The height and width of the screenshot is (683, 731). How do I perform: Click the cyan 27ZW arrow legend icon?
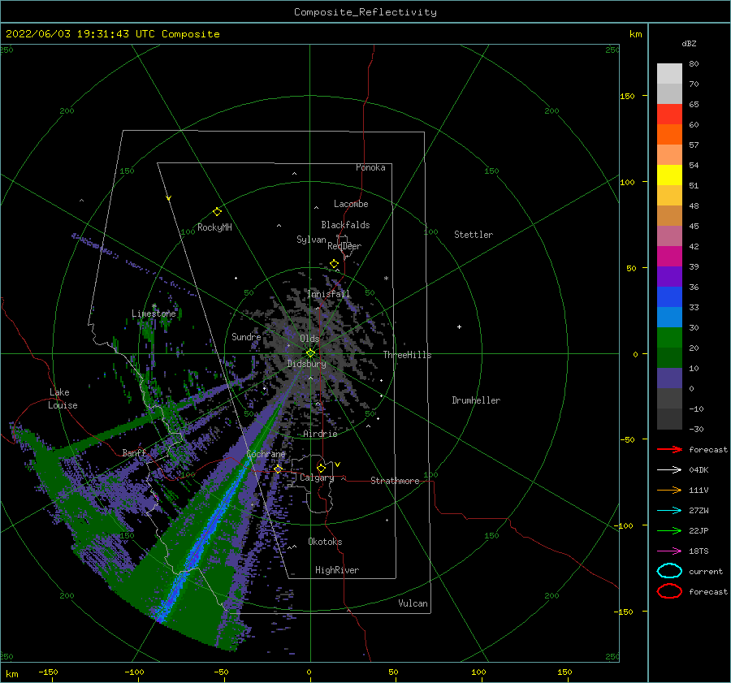pos(669,511)
